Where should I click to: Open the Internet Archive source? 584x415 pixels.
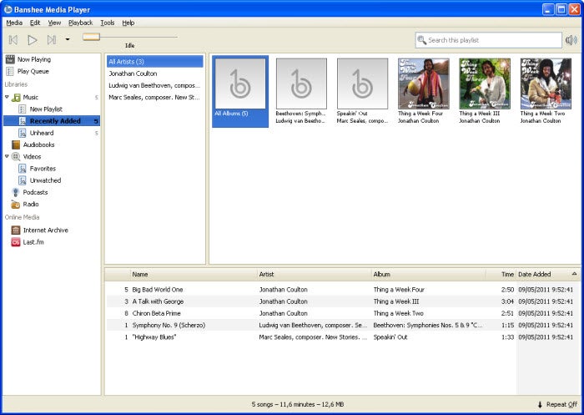[x=45, y=230]
